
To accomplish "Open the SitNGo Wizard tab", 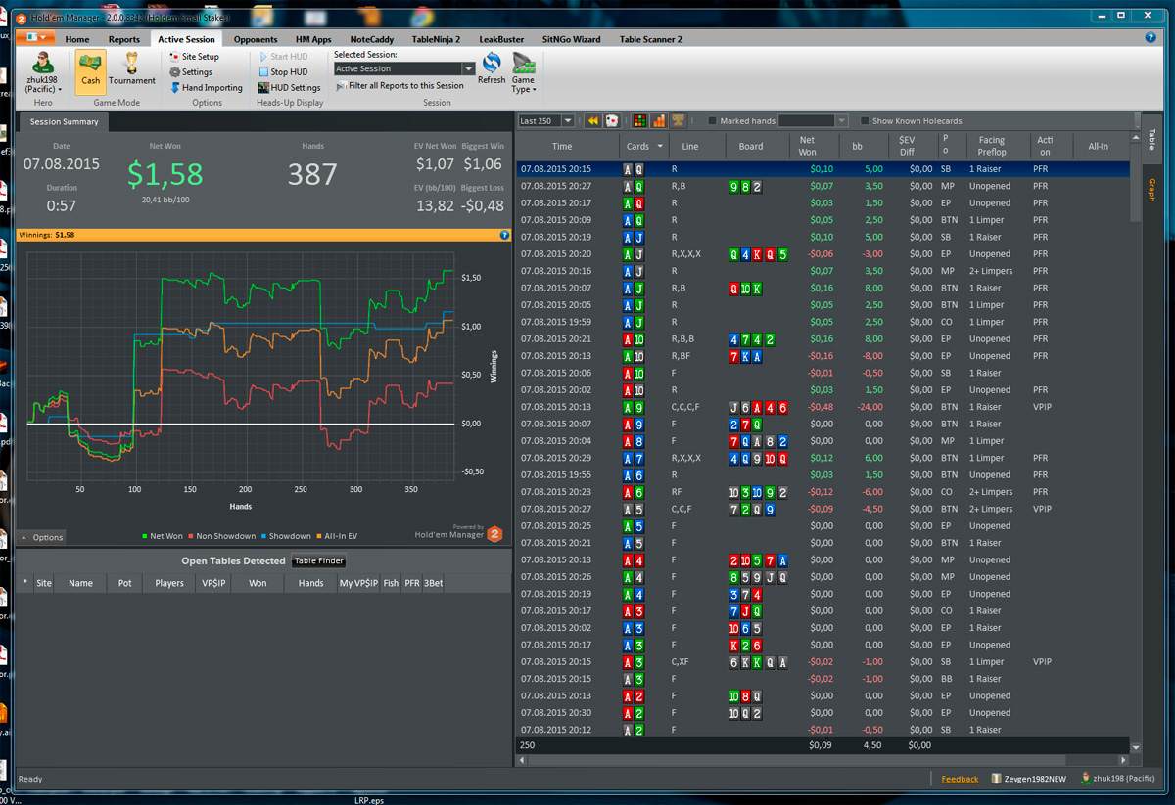I will pyautogui.click(x=572, y=39).
